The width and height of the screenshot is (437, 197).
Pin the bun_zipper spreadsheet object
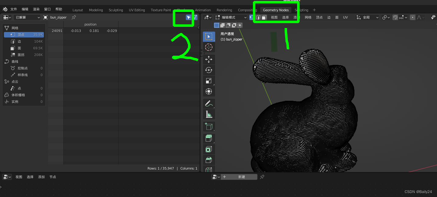73,17
